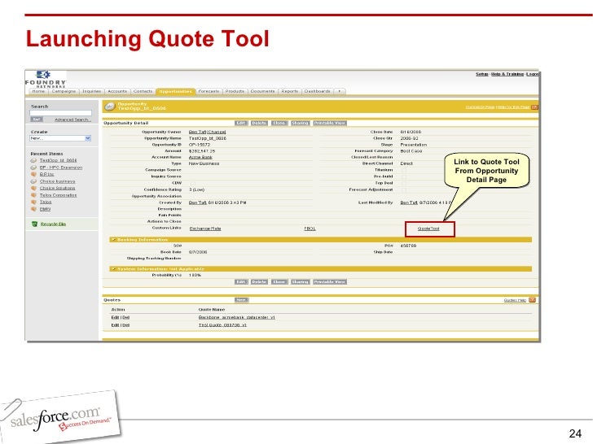Image resolution: width=593 pixels, height=444 pixels.
Task: Click the search Go button
Action: (x=37, y=120)
